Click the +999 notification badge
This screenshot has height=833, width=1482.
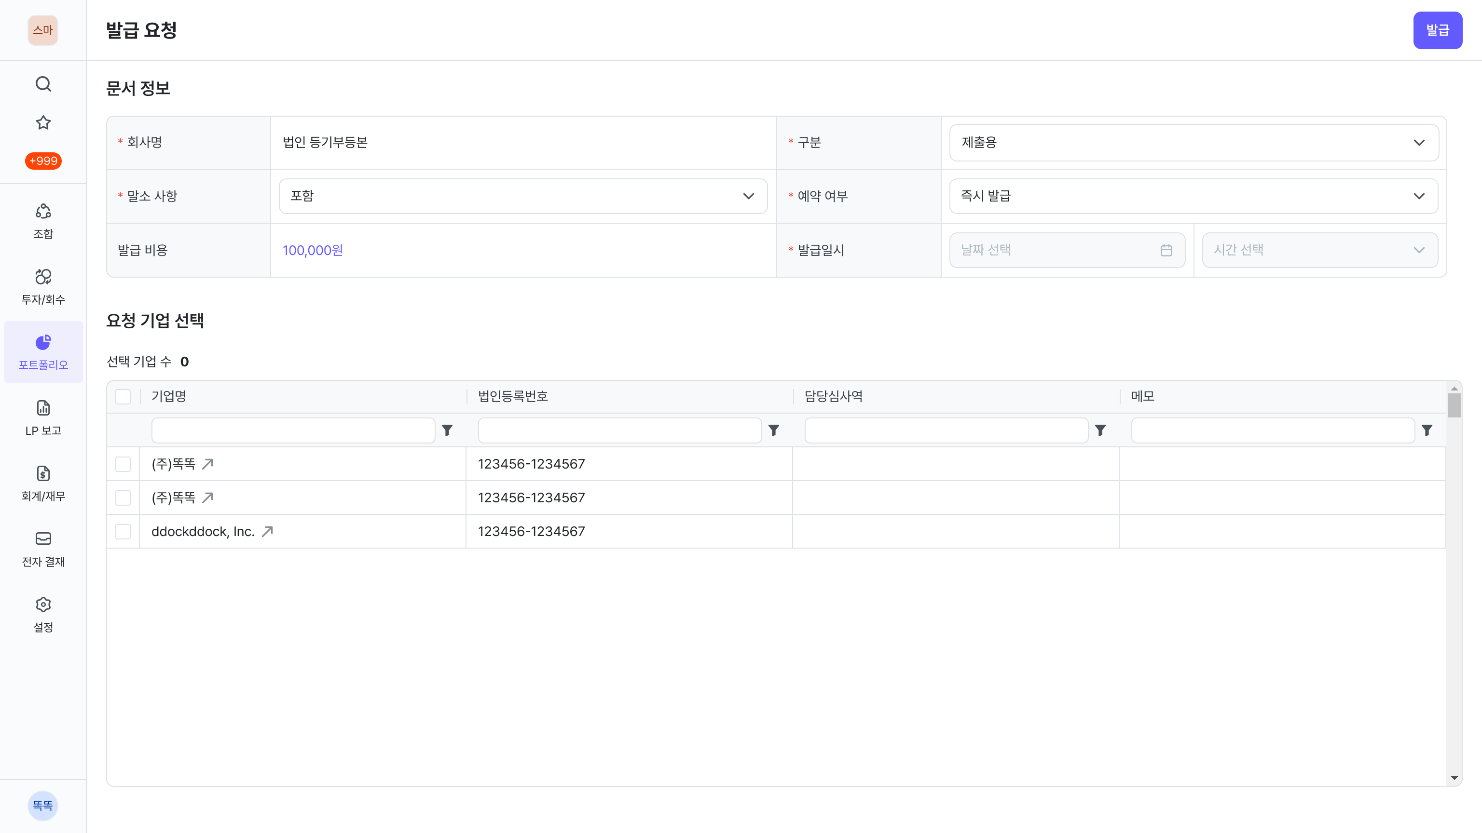pos(43,161)
